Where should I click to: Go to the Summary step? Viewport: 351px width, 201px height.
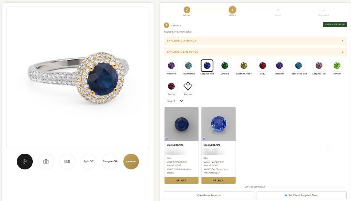(323, 12)
